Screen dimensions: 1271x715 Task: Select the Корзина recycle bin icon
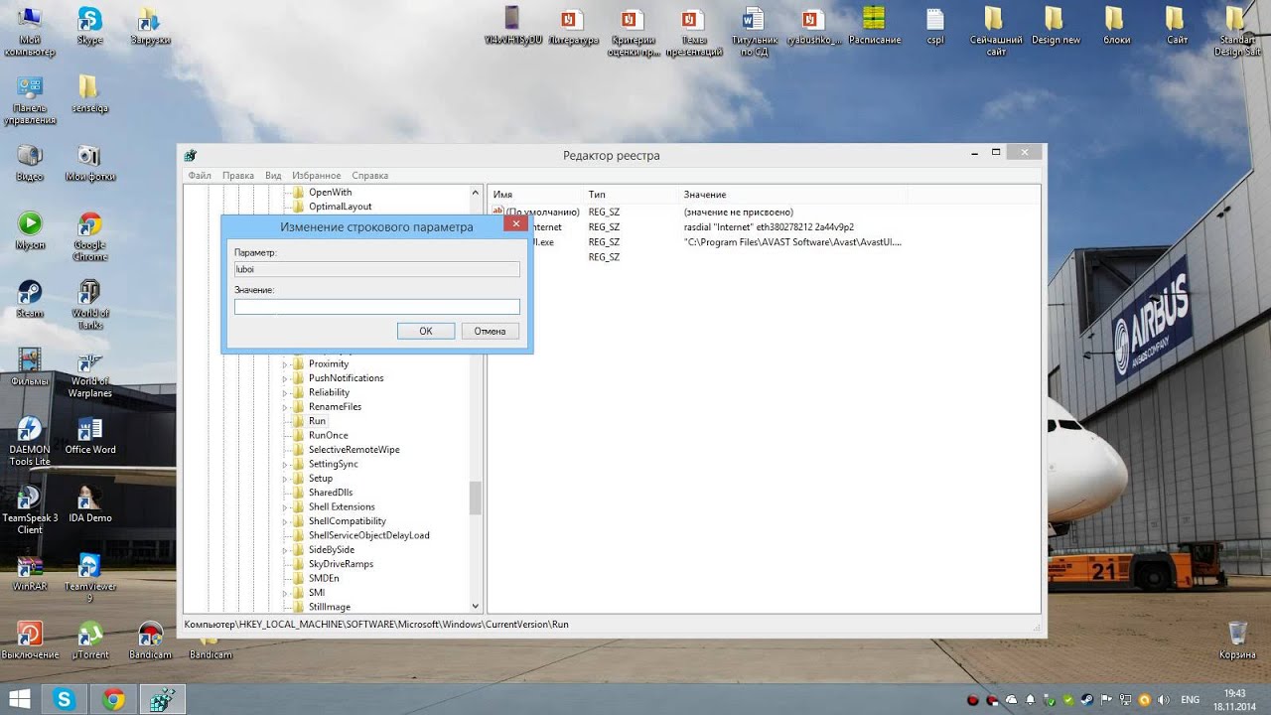tap(1237, 641)
